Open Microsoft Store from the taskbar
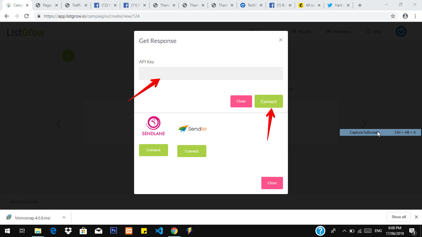 (83, 231)
